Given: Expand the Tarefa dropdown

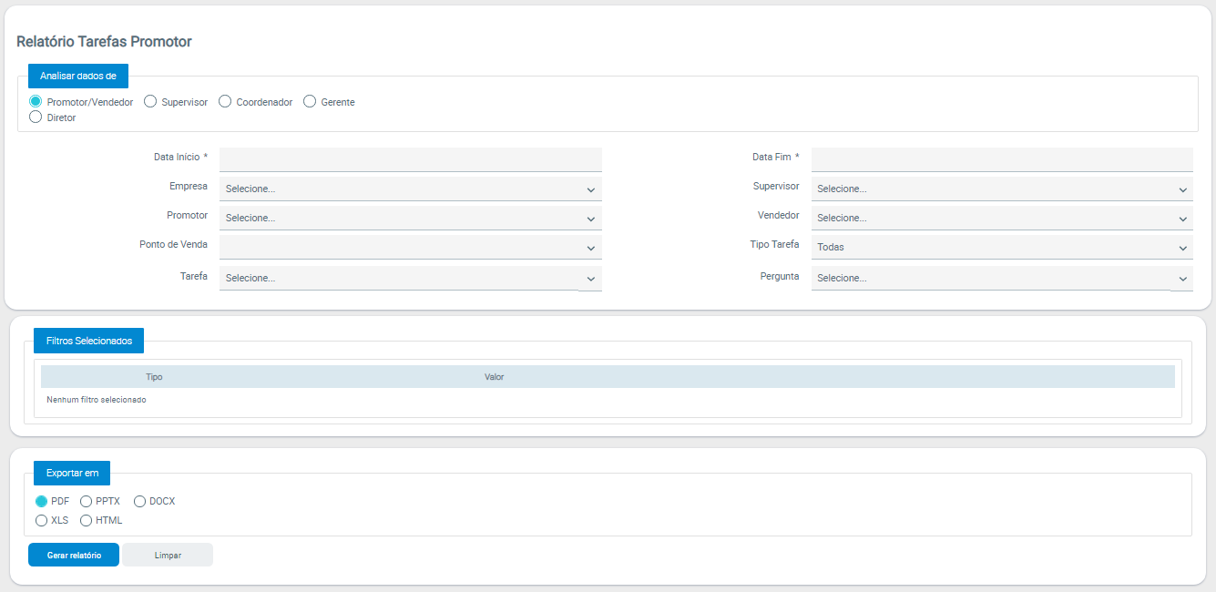Looking at the screenshot, I should [410, 278].
